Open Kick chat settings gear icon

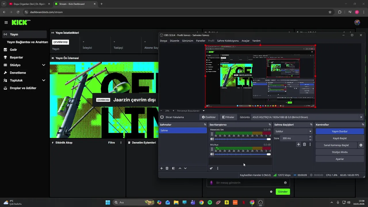(x=271, y=192)
